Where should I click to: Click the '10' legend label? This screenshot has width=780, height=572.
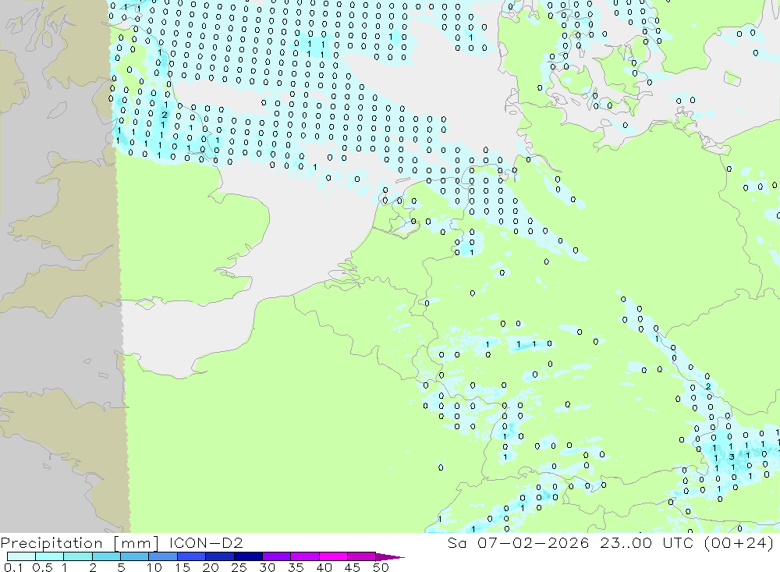point(154,567)
